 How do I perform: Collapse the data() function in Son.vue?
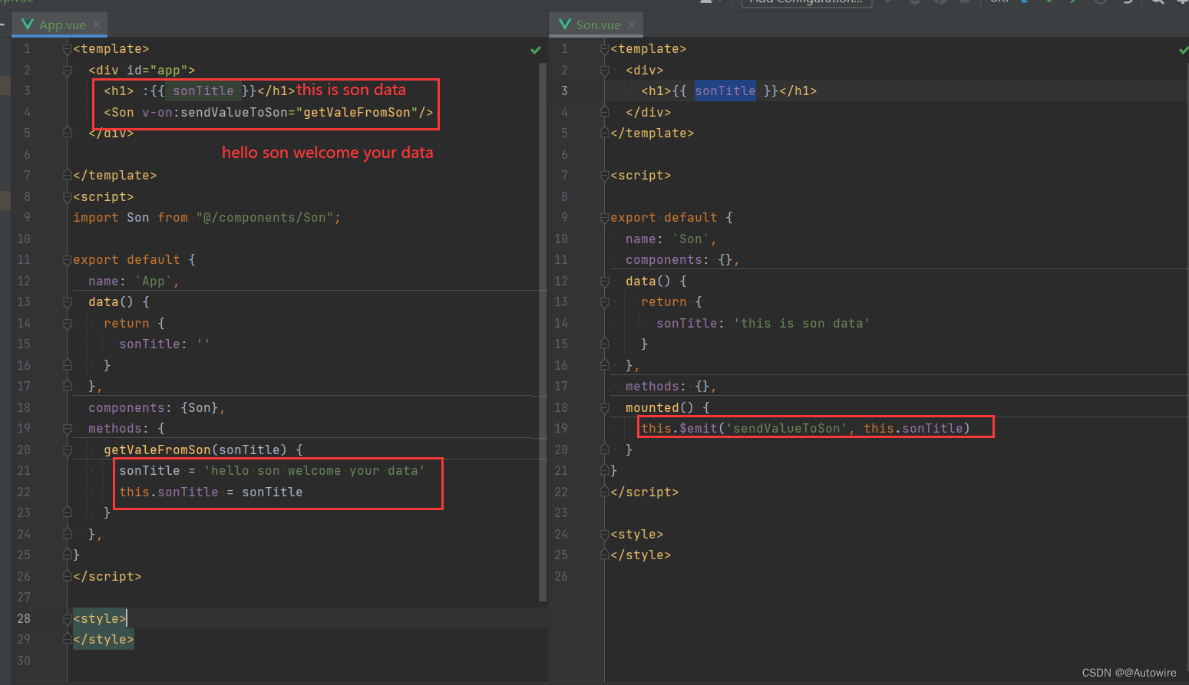click(x=604, y=282)
